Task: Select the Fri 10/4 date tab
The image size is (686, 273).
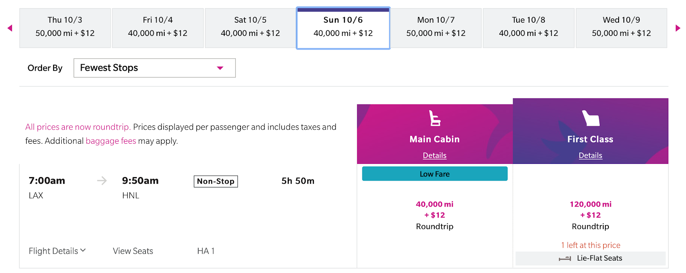Action: pos(158,27)
